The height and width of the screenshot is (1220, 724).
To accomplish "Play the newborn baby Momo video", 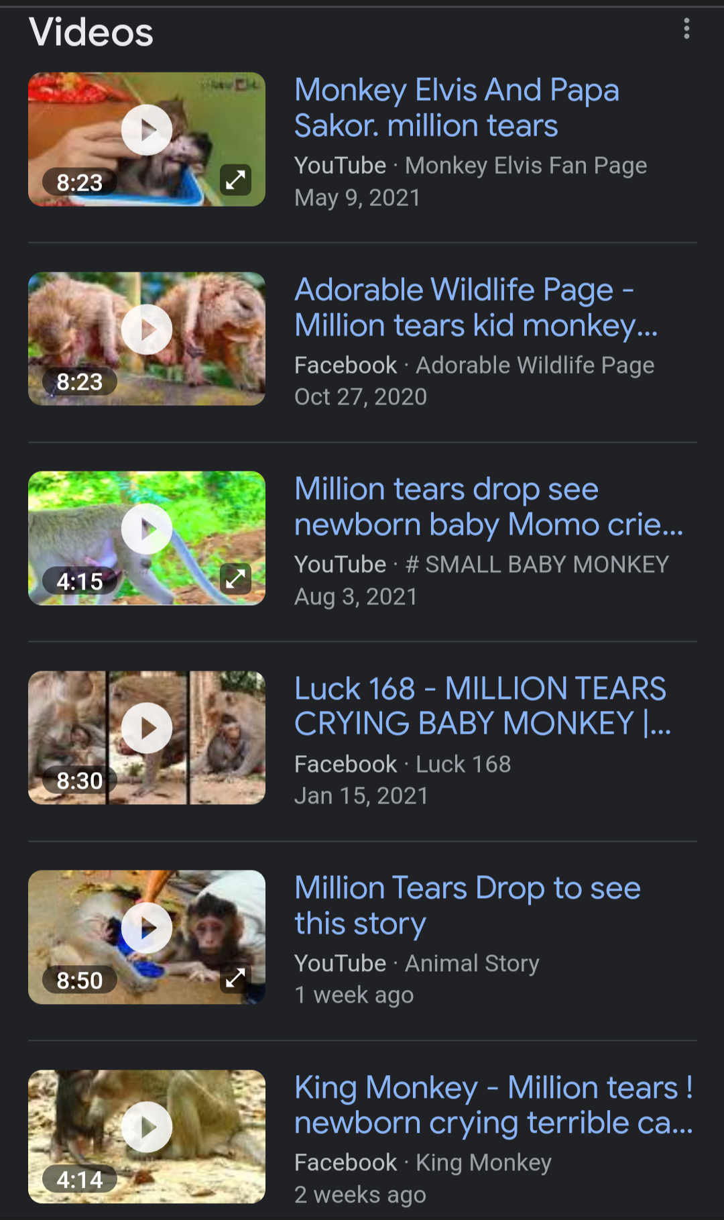I will click(x=147, y=529).
